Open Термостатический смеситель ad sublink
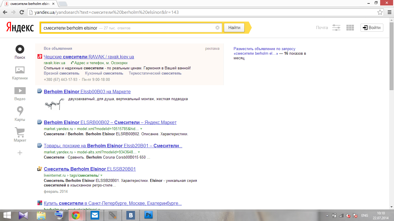Viewport: 394px width, 221px height. pos(155,73)
